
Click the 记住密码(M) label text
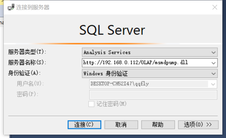[x=111, y=104]
